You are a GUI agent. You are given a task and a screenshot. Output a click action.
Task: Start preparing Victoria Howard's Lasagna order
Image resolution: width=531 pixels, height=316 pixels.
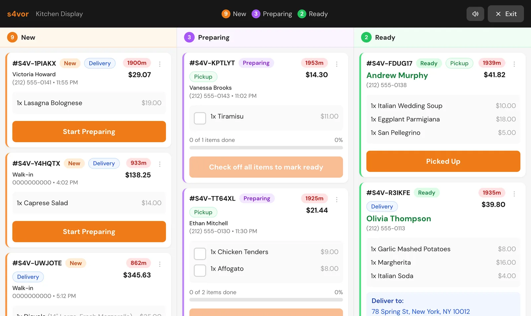click(x=89, y=132)
